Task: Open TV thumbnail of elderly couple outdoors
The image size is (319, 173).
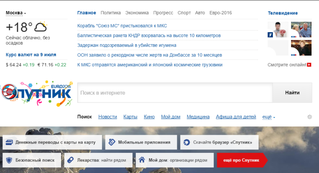Action: pos(301,30)
